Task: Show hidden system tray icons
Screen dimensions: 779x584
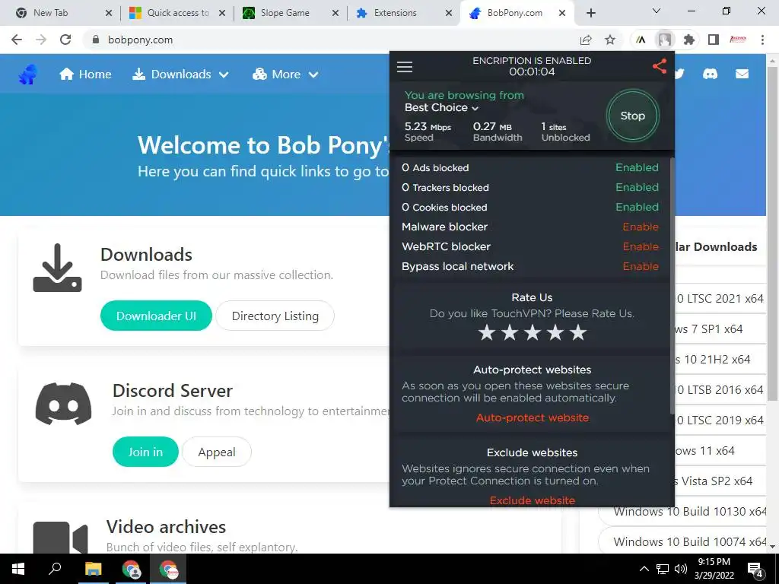Action: 644,569
